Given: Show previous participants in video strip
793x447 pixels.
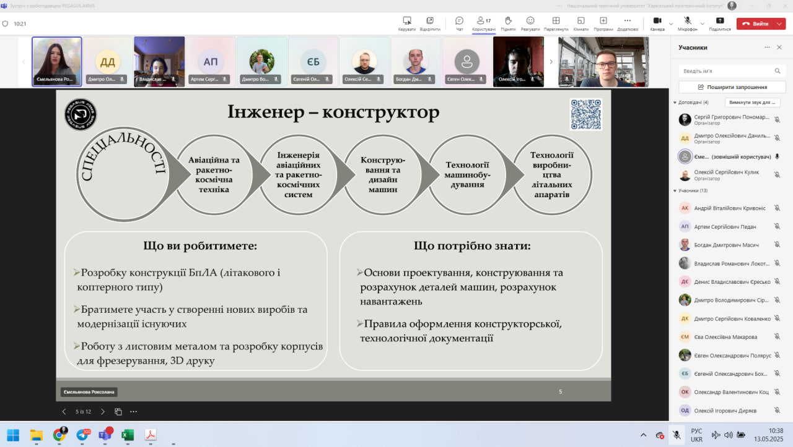Looking at the screenshot, I should (24, 61).
